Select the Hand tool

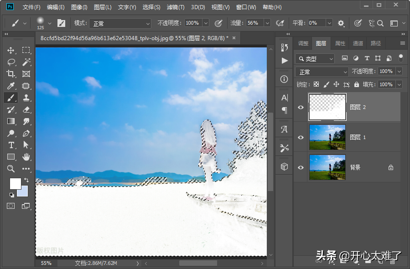click(26, 157)
